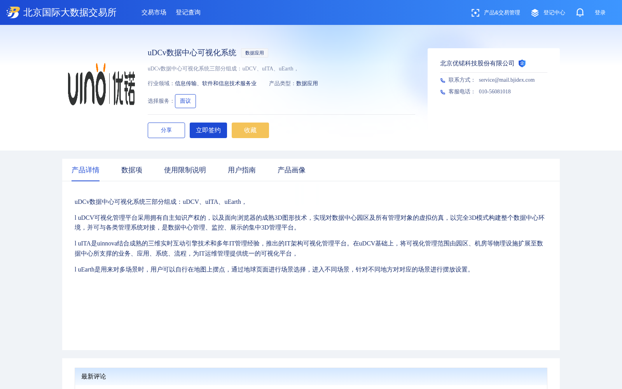Screen dimensions: 622x389
Task: Click the 收藏 button
Action: click(250, 130)
